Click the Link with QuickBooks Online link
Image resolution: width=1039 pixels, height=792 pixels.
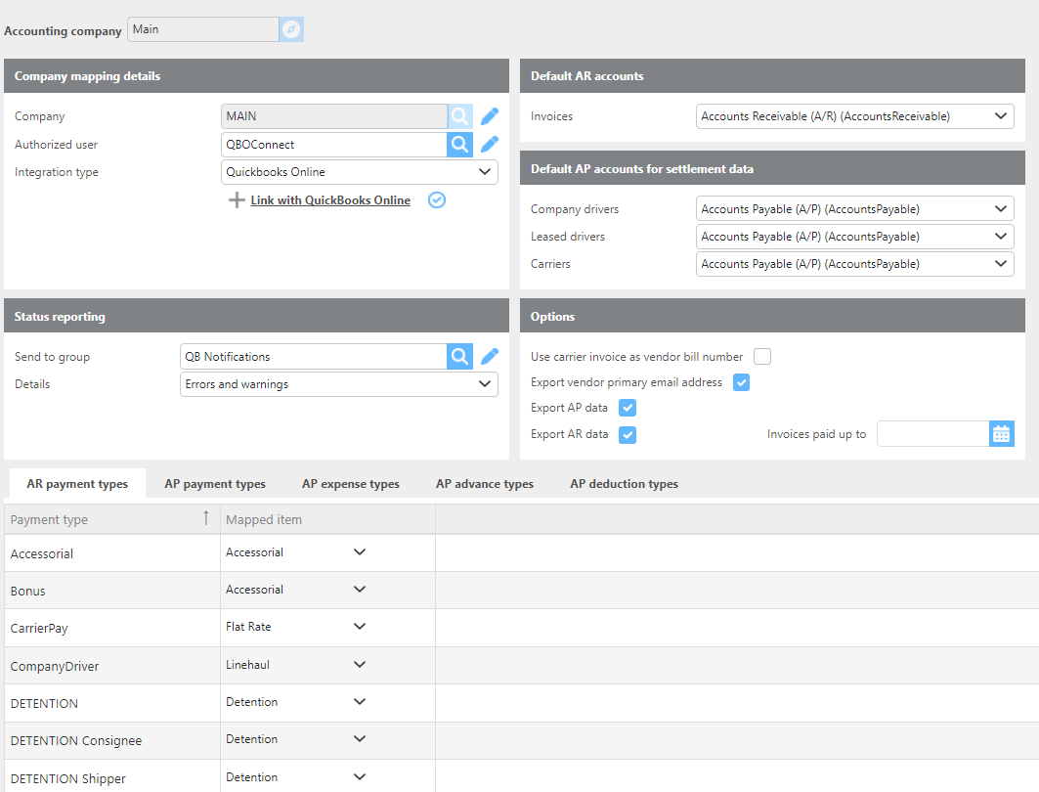coord(329,200)
